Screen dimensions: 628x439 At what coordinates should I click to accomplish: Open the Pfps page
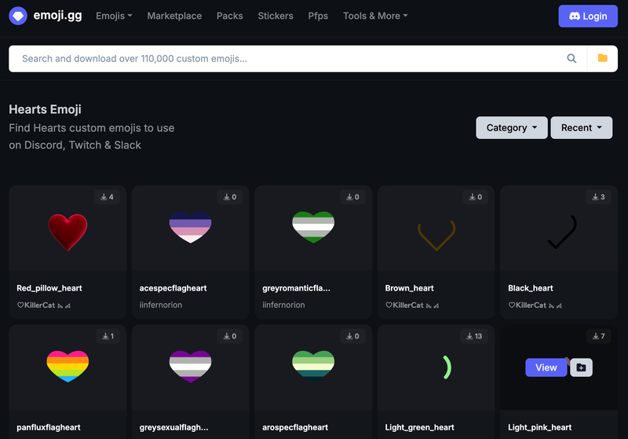318,16
